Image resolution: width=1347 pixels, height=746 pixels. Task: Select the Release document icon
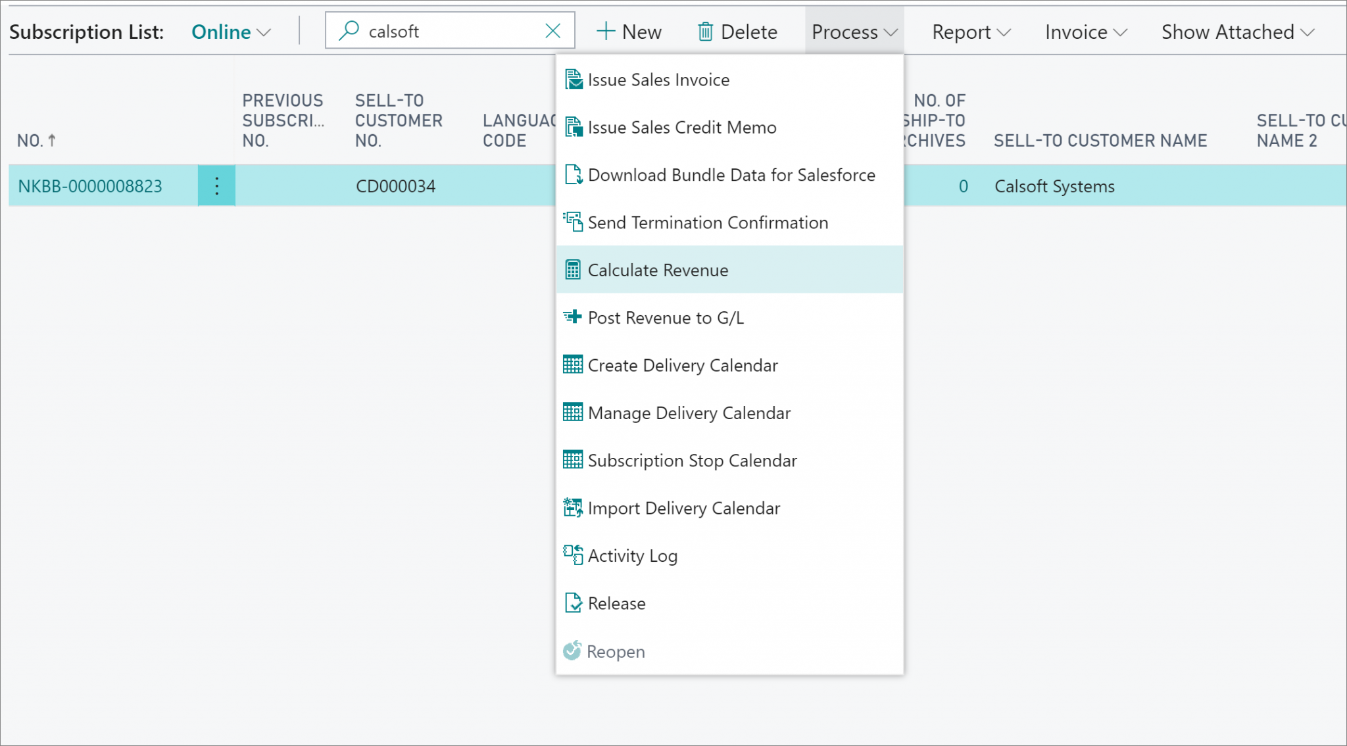(x=574, y=603)
